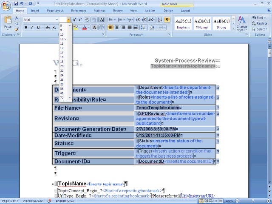The image size is (272, 204).
Task: Open bullets list dropdown
Action: [115, 20]
